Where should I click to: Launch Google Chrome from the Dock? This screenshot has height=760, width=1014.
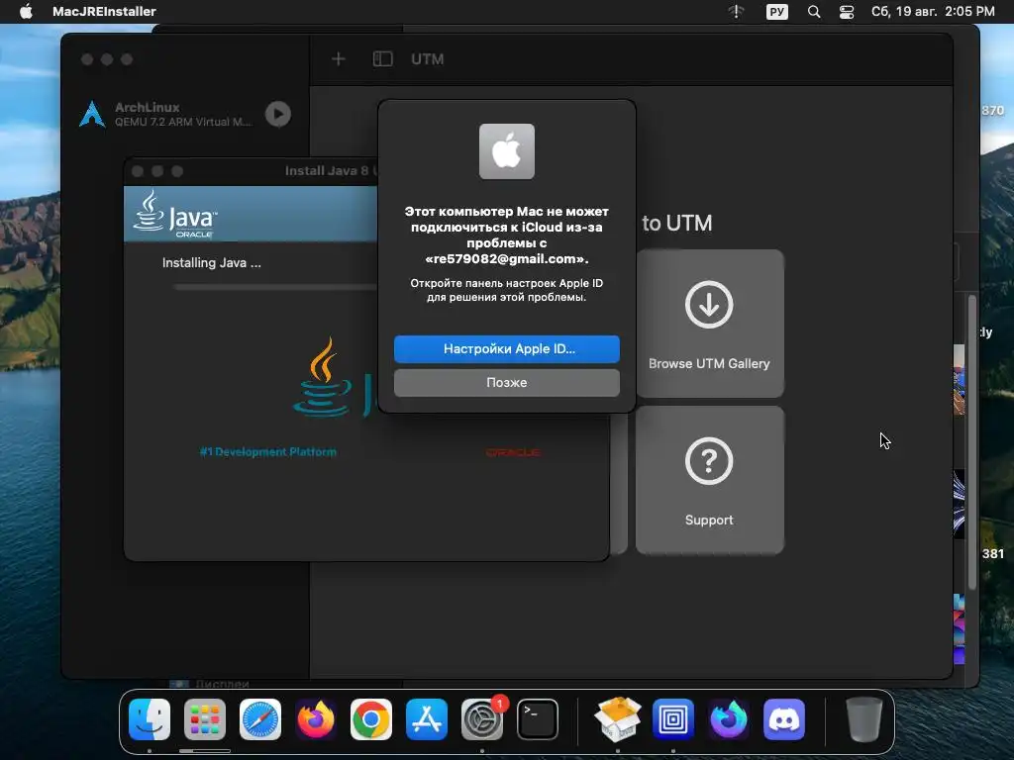coord(371,719)
